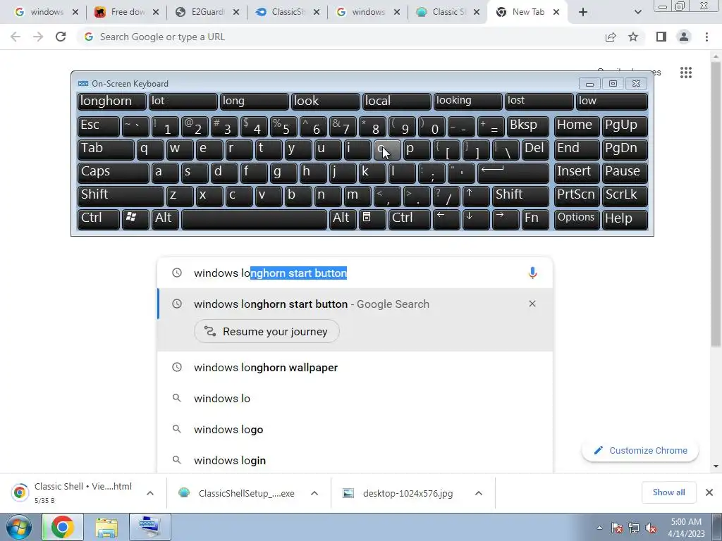Viewport: 722px width, 541px height.
Task: Tap the Windows logo key
Action: [x=135, y=219]
